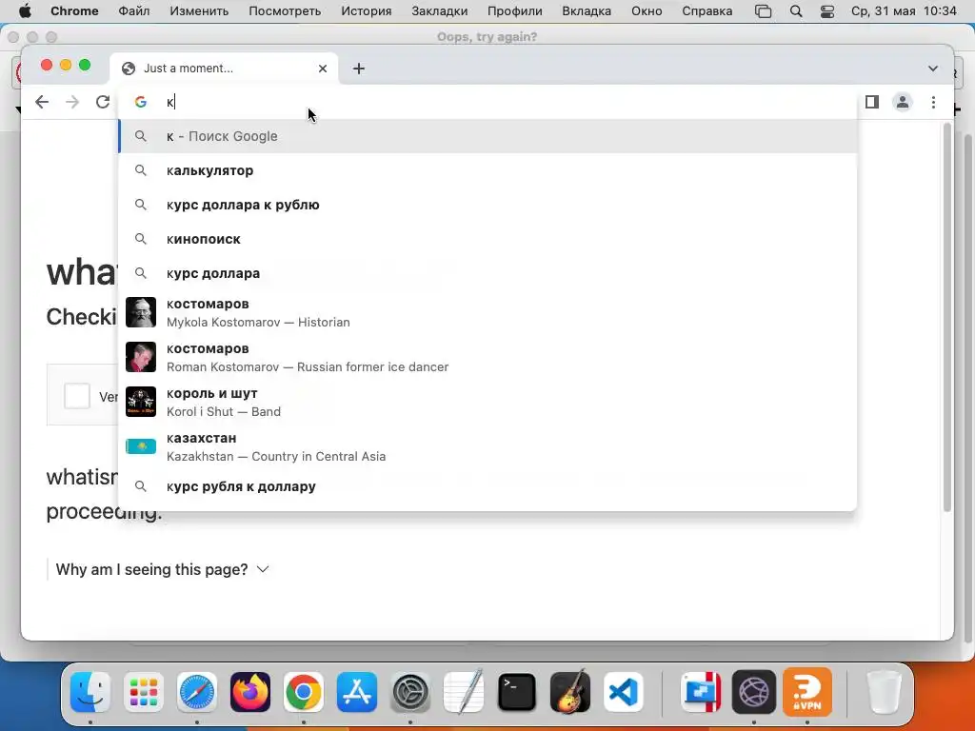Choose 'к - Поиск Google' suggestion
The height and width of the screenshot is (731, 975).
(487, 136)
